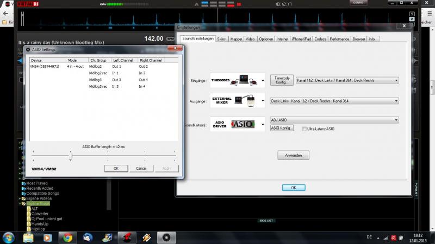
Task: Click the ASIO buffer length slider handle
Action: click(71, 156)
